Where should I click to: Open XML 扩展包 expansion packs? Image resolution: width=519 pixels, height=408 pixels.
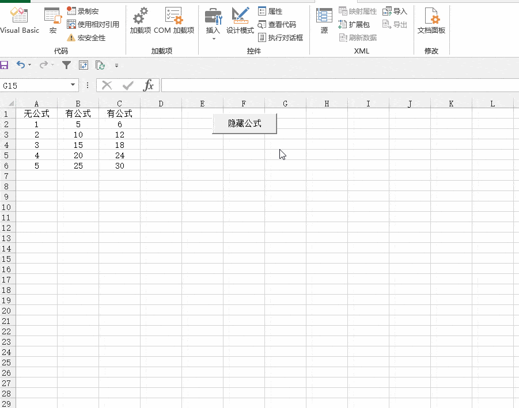coord(354,25)
